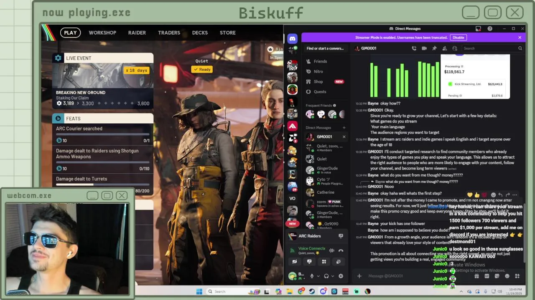
Task: Open the apps icon in message bar
Action: tap(517, 276)
